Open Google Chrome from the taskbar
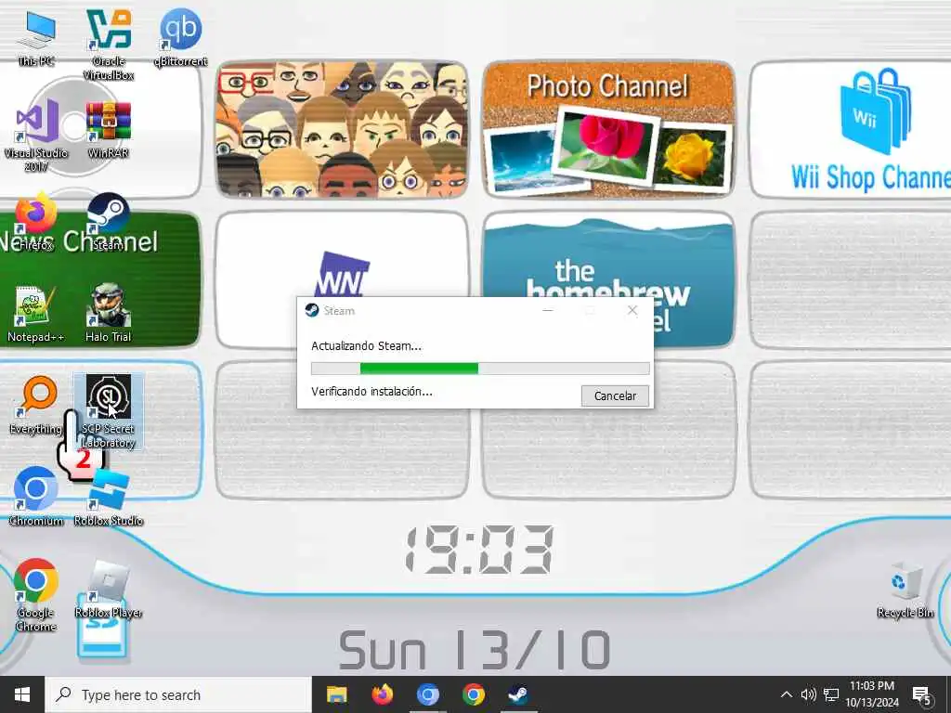This screenshot has height=713, width=951. [473, 694]
